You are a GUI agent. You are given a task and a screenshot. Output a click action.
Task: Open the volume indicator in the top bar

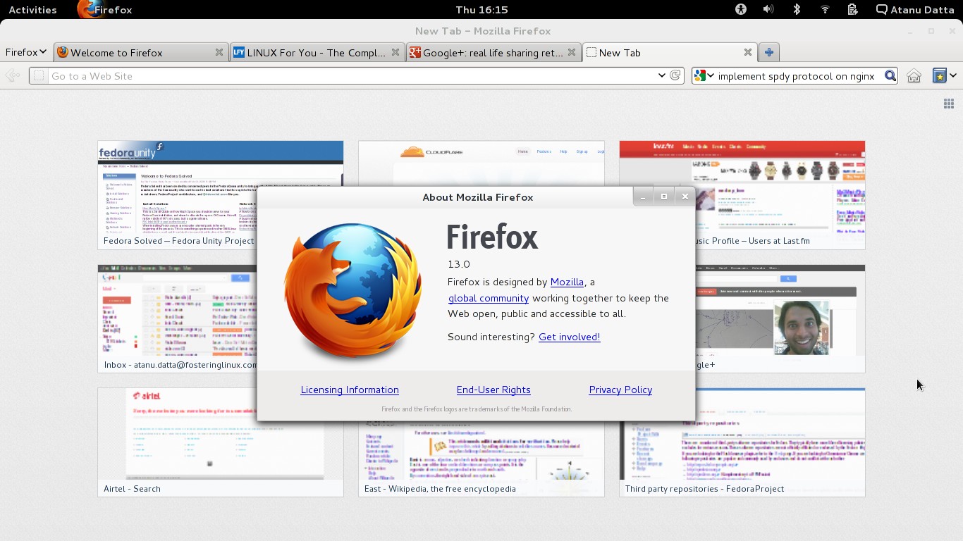point(768,10)
